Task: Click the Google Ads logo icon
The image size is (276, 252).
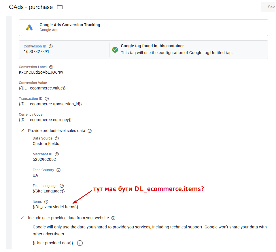Action: point(29,28)
